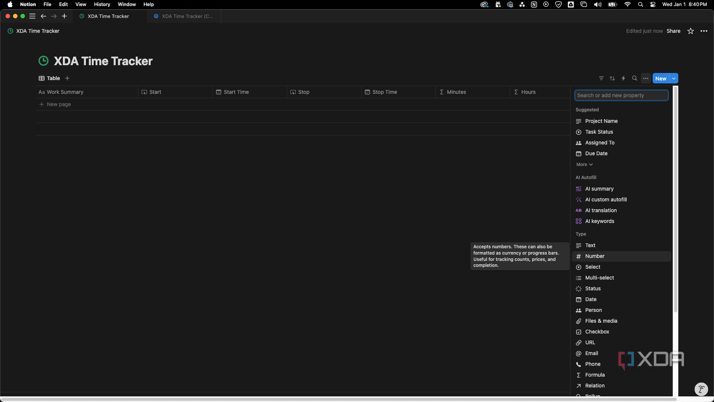Click the sort arrows icon

click(x=612, y=79)
